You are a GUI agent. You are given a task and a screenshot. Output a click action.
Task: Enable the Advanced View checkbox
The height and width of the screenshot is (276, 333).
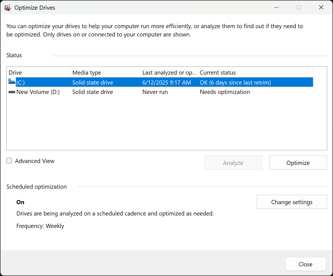pos(9,161)
